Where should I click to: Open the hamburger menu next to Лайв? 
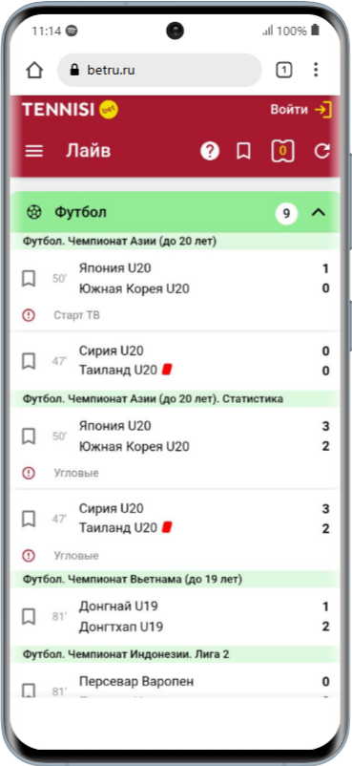[34, 152]
